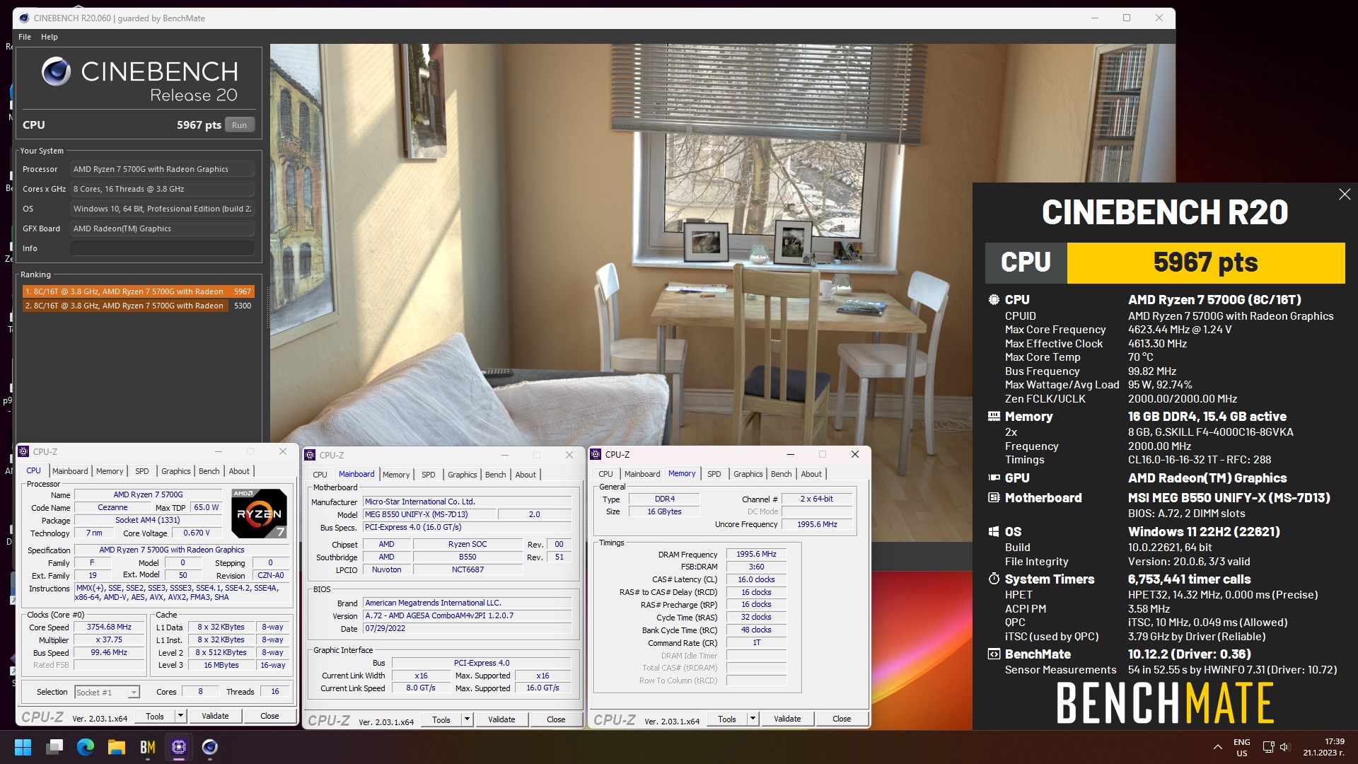Click the Windows OS icon in BenchMate panel
This screenshot has width=1358, height=764.
tap(994, 532)
